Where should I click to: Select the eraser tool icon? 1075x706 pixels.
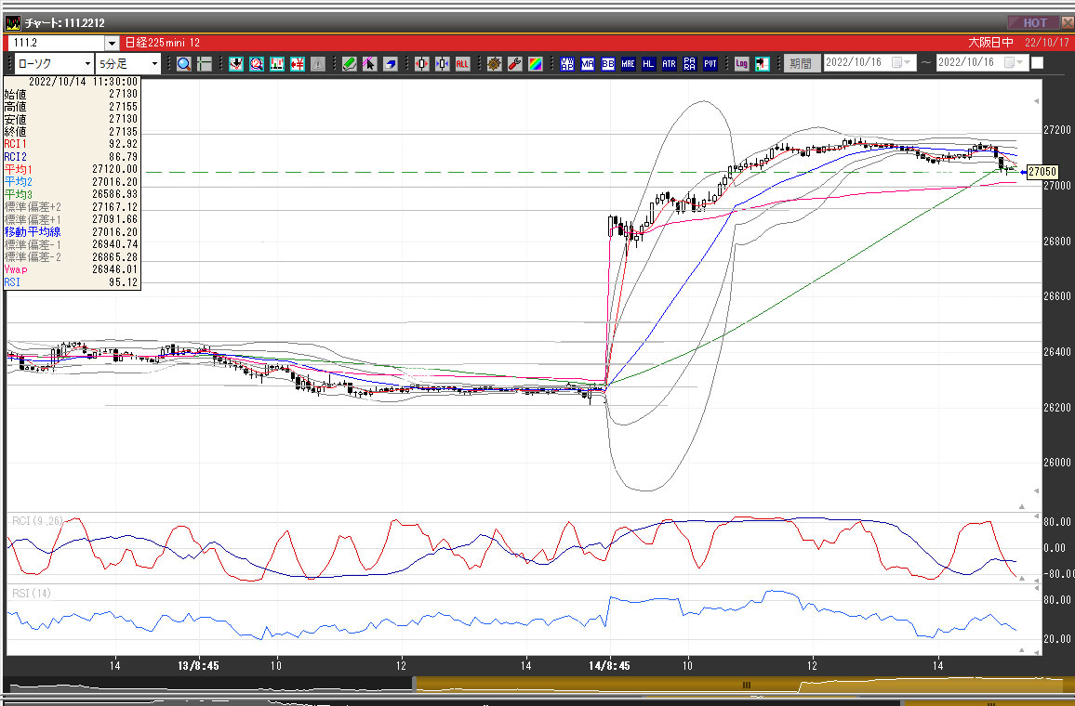[x=390, y=64]
